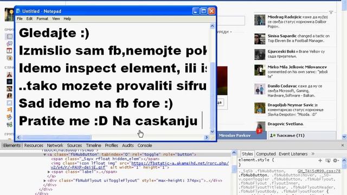This screenshot has height=195, width=347.
Task: Open Sinisa Sapardic ticker story
Action: tap(294, 38)
